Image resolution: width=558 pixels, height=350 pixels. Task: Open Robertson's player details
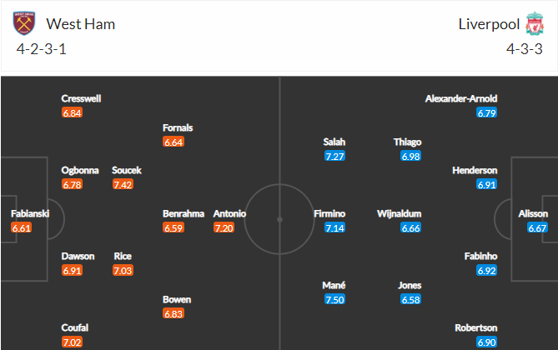[476, 327]
